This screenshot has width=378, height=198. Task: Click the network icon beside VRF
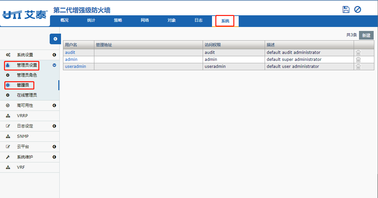pos(8,167)
